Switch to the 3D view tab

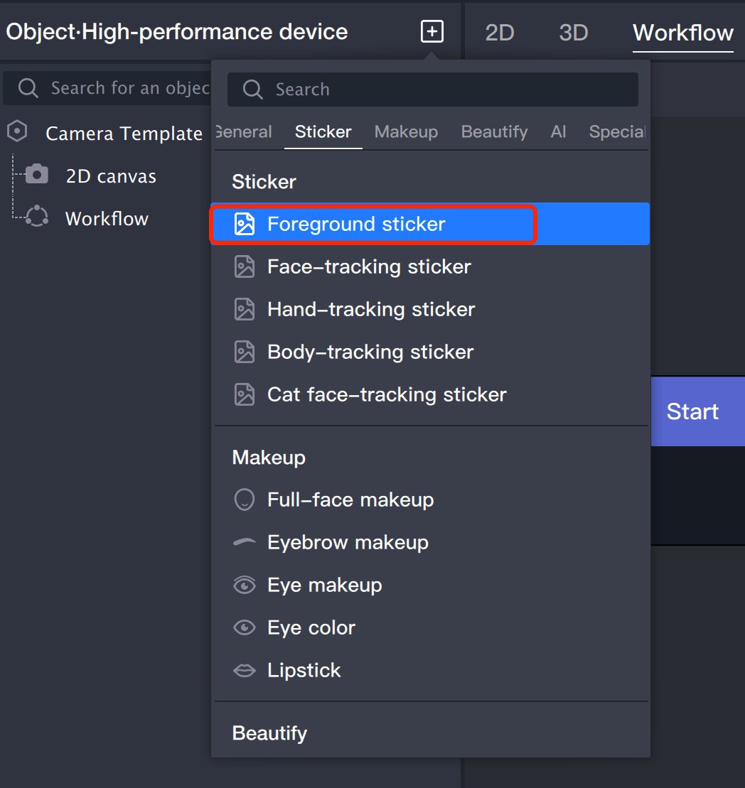573,33
